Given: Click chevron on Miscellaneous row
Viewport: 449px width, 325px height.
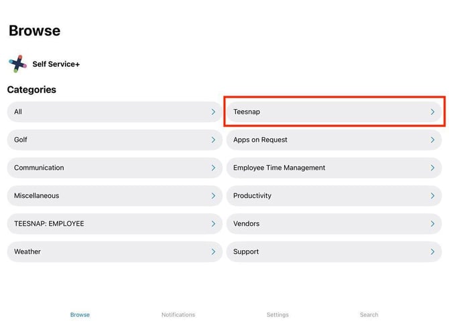Looking at the screenshot, I should pyautogui.click(x=213, y=196).
